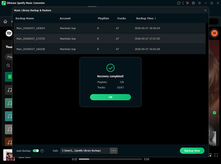Open the shopping cart purchase icon
The width and height of the screenshot is (221, 164).
pos(187,3)
